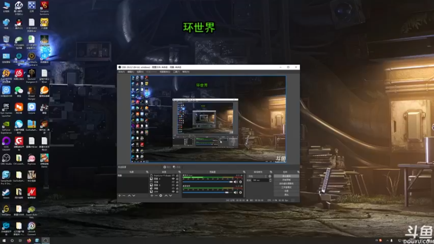
Task: Click the 工作室模式 studio mode button
Action: tap(286, 187)
